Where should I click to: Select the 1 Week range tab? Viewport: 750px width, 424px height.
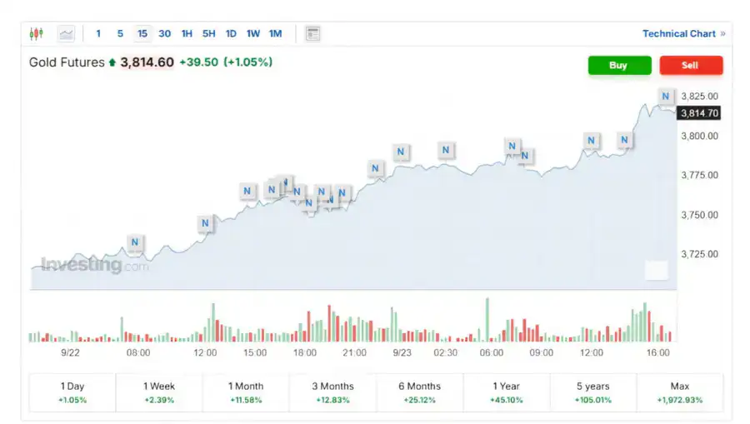click(159, 392)
